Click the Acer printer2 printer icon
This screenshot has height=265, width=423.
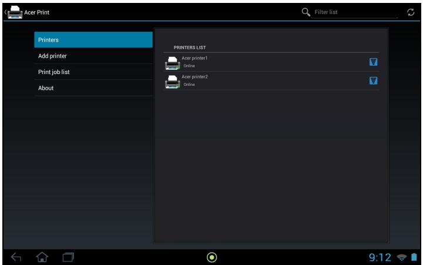(x=172, y=82)
